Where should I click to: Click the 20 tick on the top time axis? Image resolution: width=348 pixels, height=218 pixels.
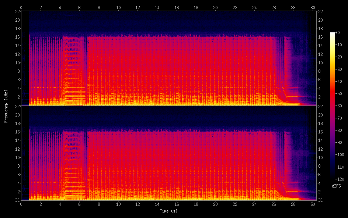point(215,7)
